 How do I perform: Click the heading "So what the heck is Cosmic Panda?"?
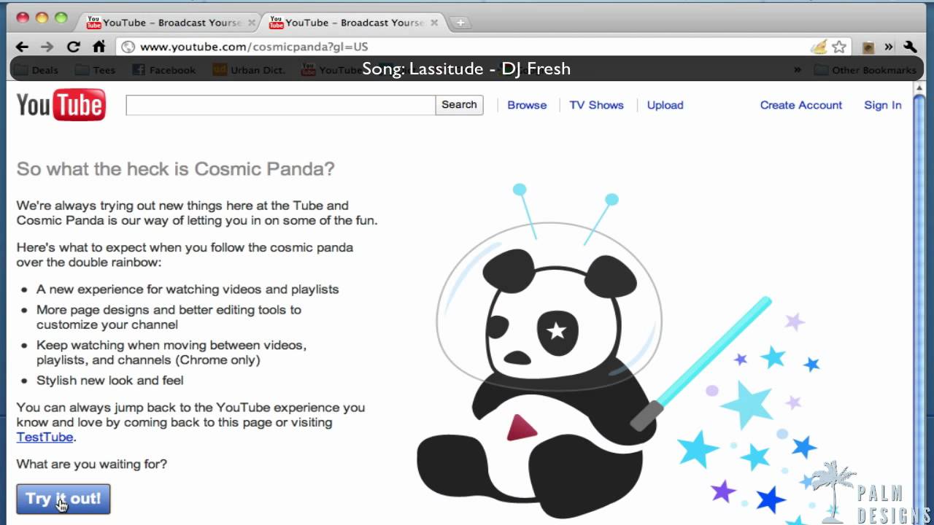(x=175, y=169)
